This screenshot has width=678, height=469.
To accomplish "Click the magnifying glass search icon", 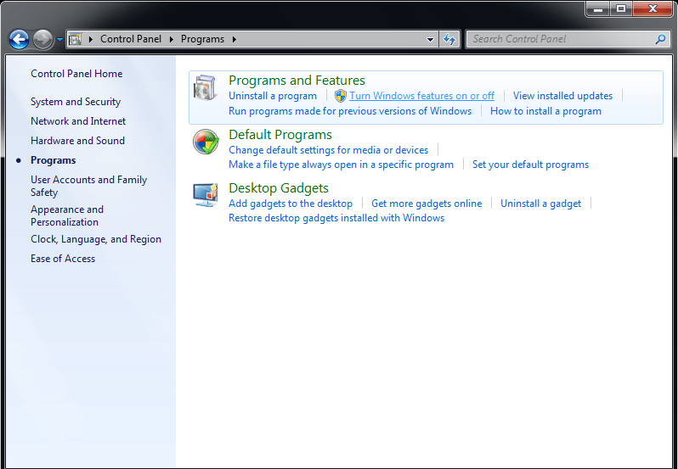I will click(660, 39).
